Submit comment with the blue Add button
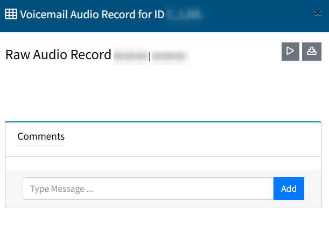 point(289,189)
